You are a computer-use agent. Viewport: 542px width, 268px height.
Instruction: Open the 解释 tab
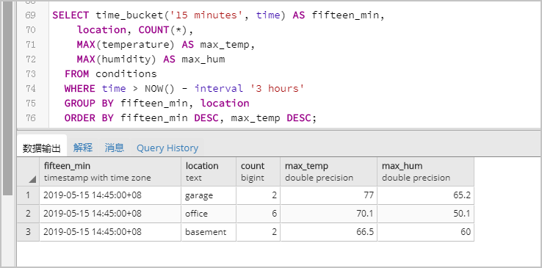point(83,148)
